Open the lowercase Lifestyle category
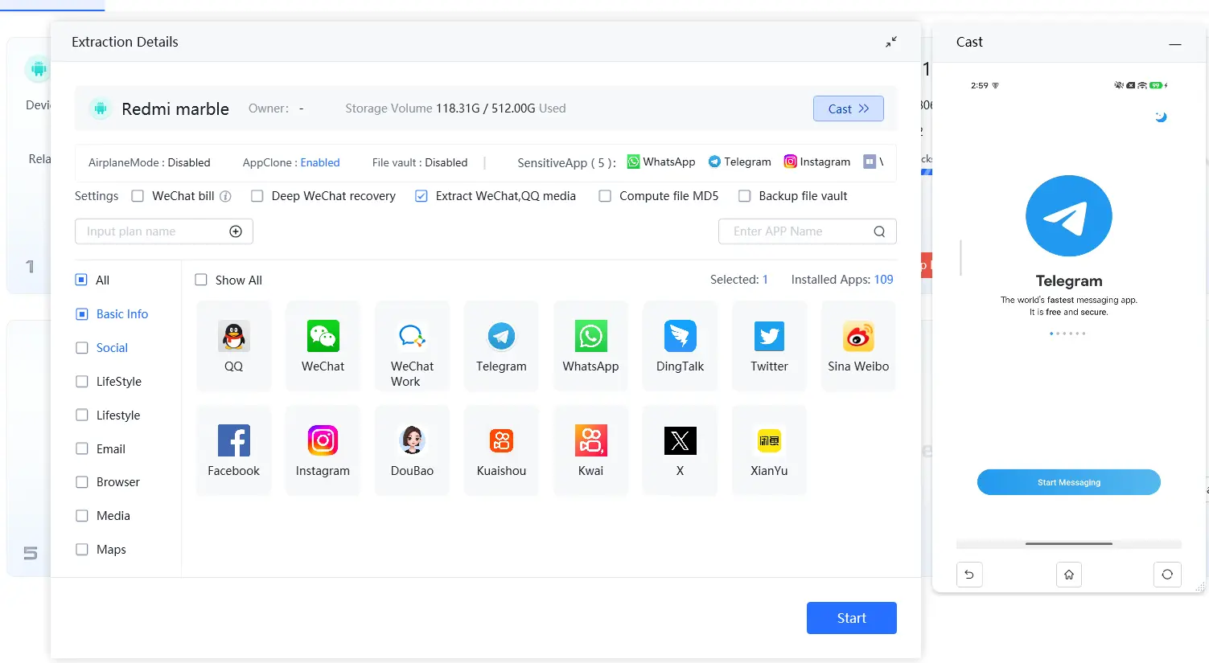The image size is (1209, 663). click(x=118, y=415)
